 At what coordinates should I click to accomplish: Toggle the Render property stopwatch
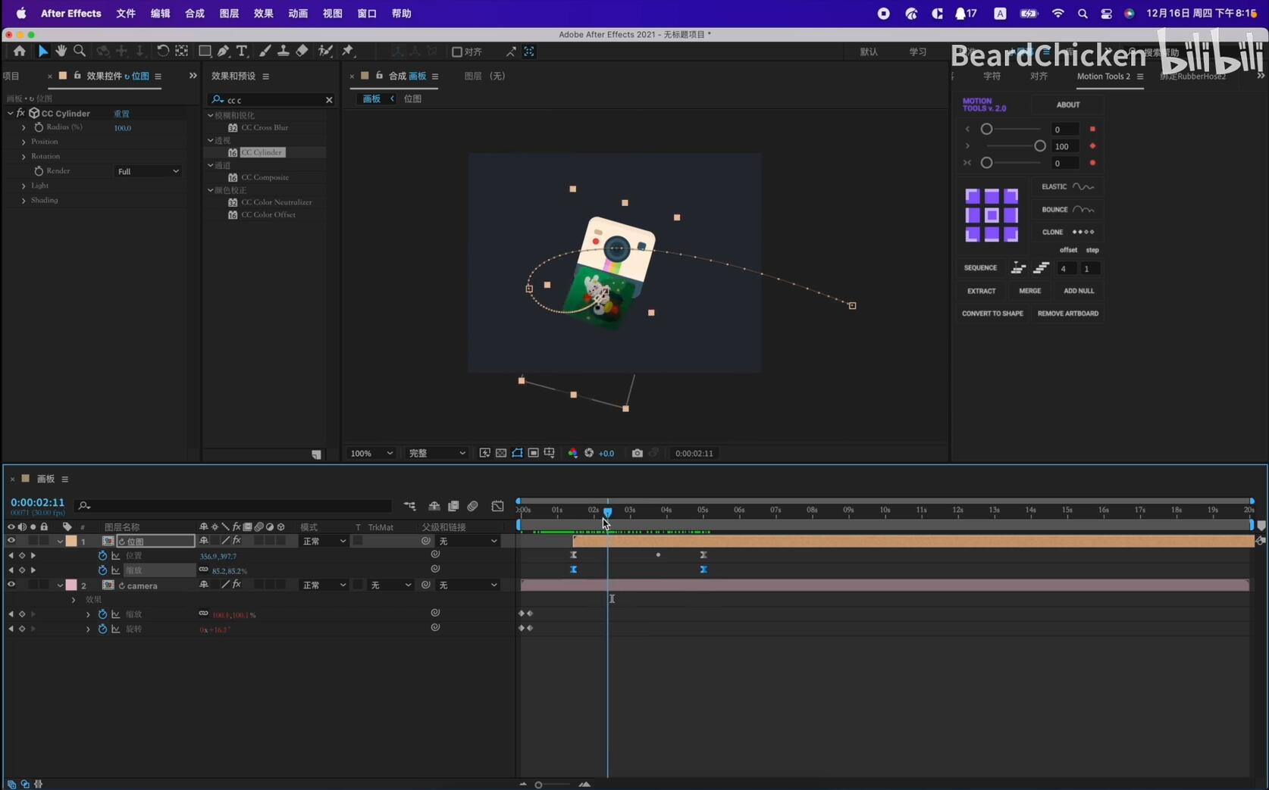39,171
